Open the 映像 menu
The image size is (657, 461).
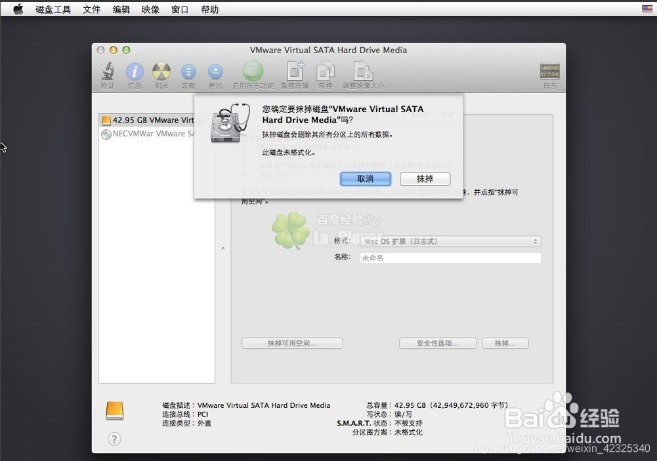tap(150, 9)
